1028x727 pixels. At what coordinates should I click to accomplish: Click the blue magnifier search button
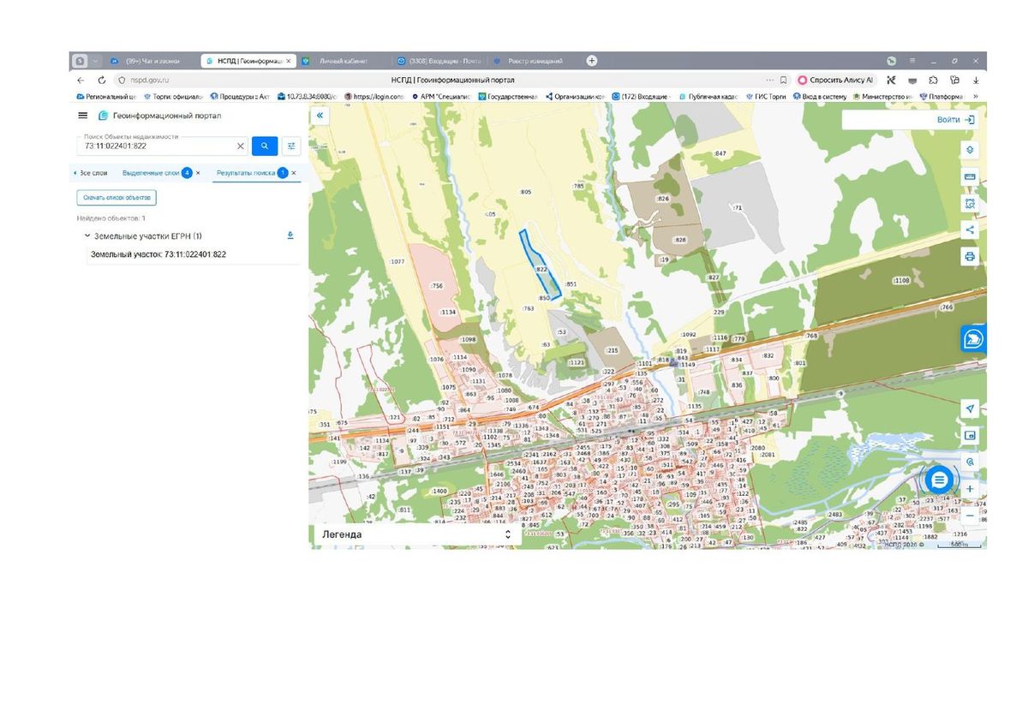click(x=265, y=146)
